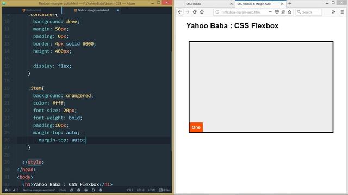The image size is (348, 195).
Task: Change the HTML grammar selector
Action: [x=152, y=190]
